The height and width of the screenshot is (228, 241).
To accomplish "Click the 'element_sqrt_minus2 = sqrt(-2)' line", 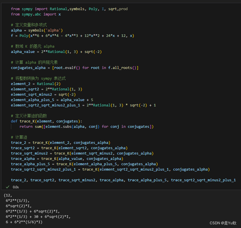I will tap(43, 94).
